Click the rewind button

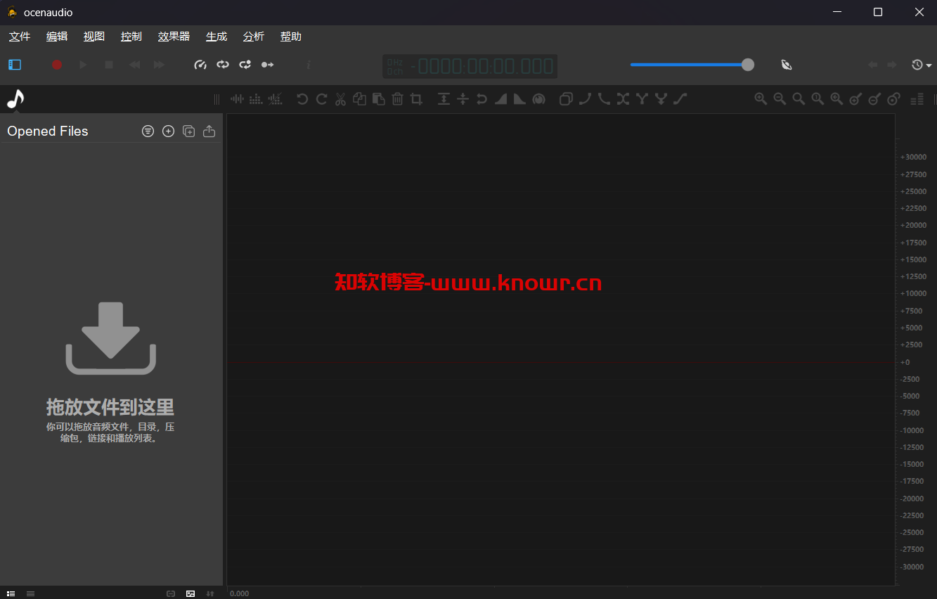[x=134, y=65]
